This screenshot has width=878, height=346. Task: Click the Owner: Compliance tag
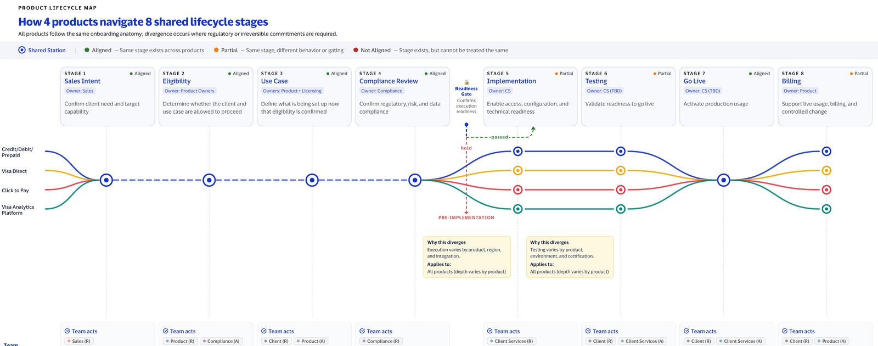pyautogui.click(x=382, y=91)
